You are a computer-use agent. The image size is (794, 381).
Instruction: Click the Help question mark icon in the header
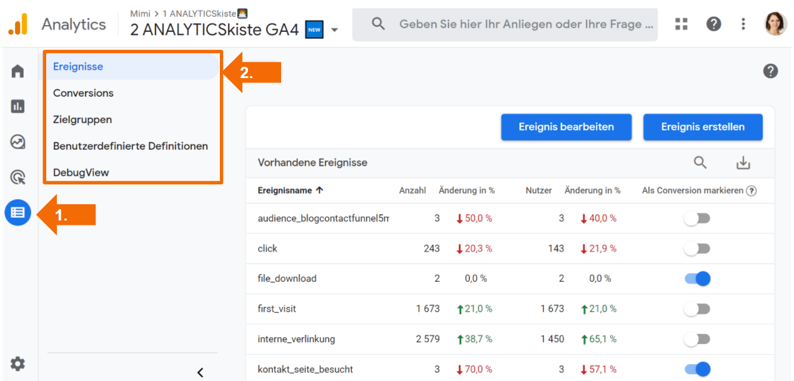(x=713, y=24)
